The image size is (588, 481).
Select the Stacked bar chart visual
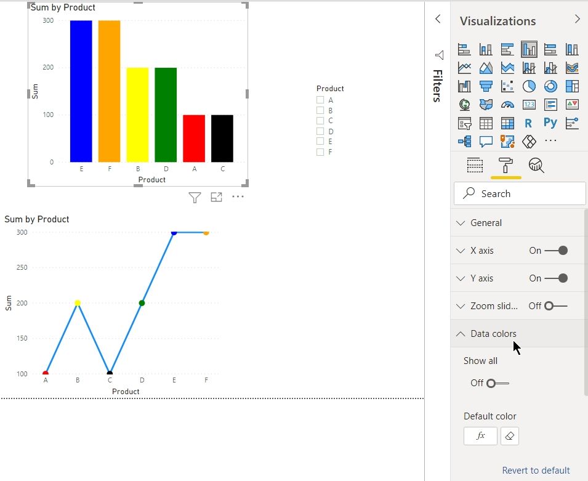point(464,49)
